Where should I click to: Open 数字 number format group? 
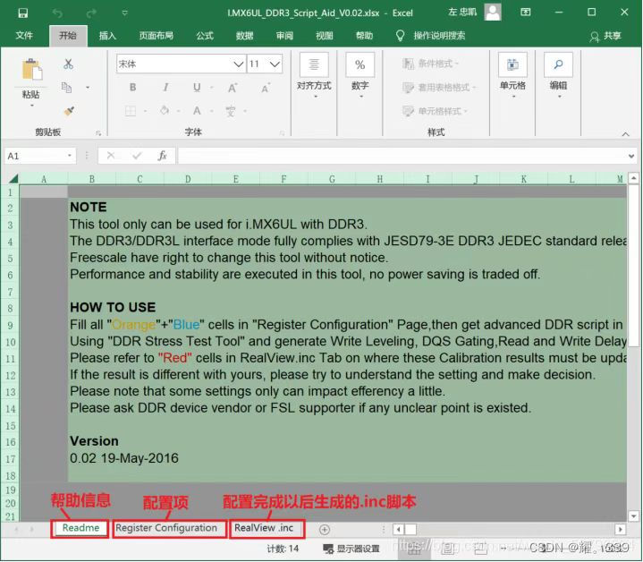360,76
